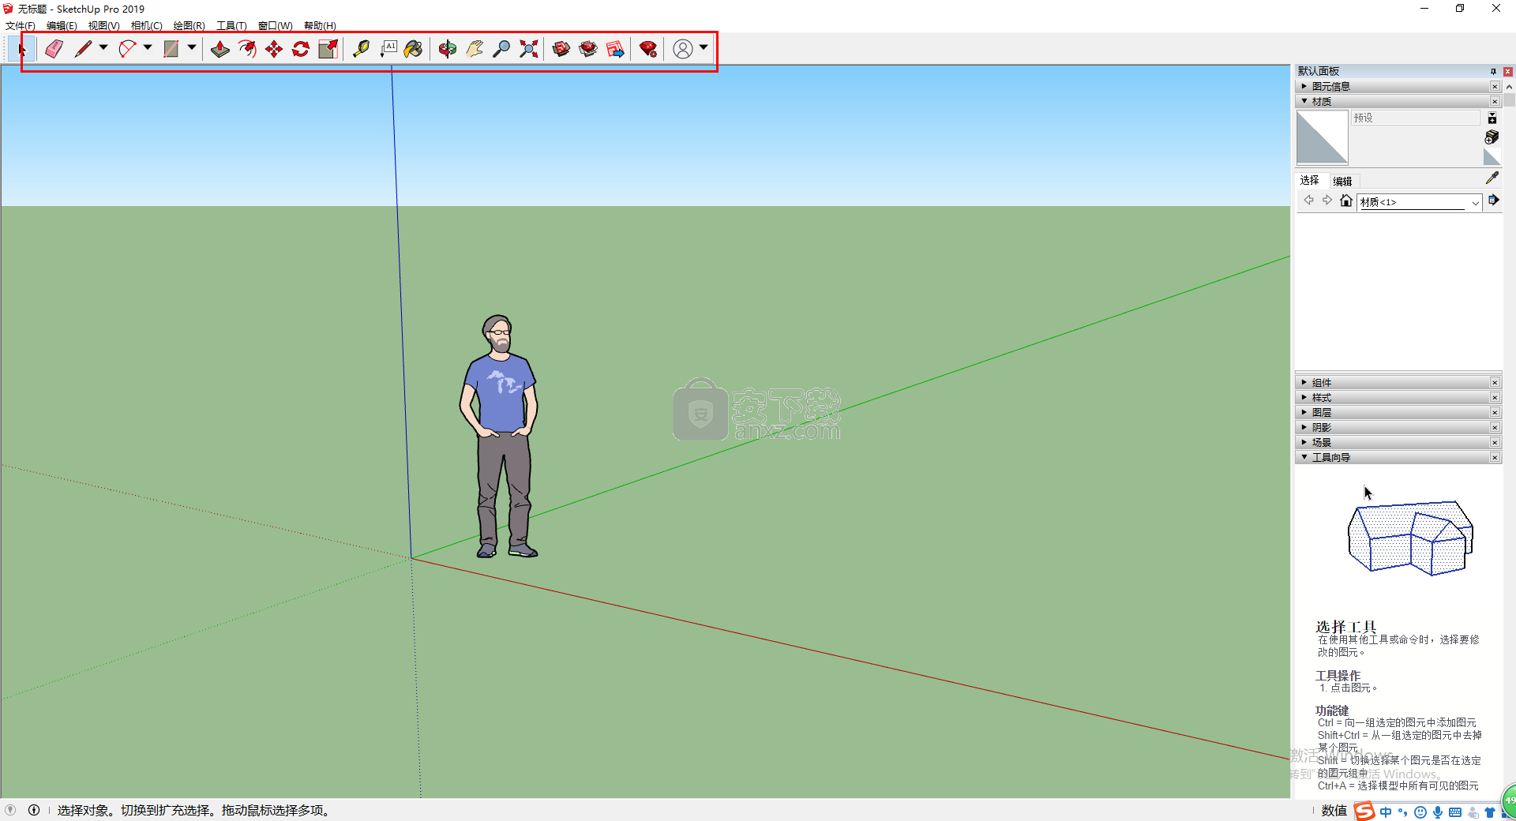
Task: Switch to the 选择 tab in materials
Action: pos(1310,181)
